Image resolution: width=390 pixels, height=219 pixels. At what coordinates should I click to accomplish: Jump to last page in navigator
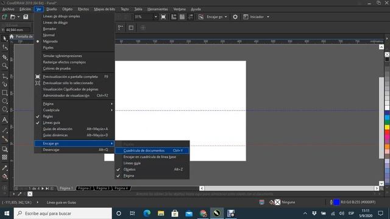48,189
